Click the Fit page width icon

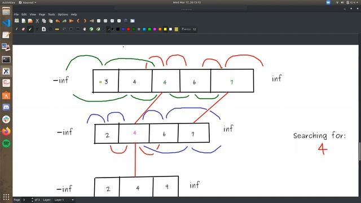(105, 21)
